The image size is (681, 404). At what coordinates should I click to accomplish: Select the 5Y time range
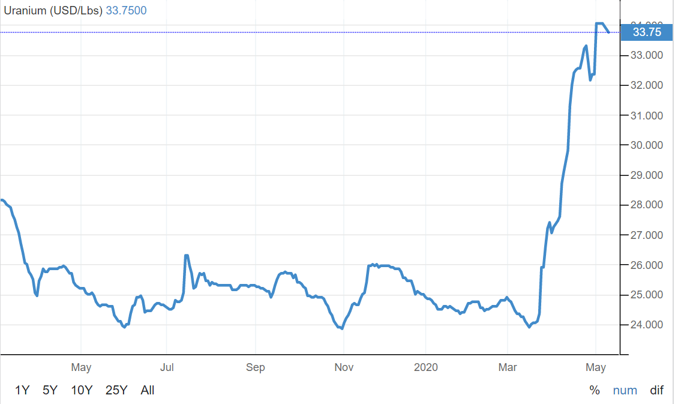(50, 390)
